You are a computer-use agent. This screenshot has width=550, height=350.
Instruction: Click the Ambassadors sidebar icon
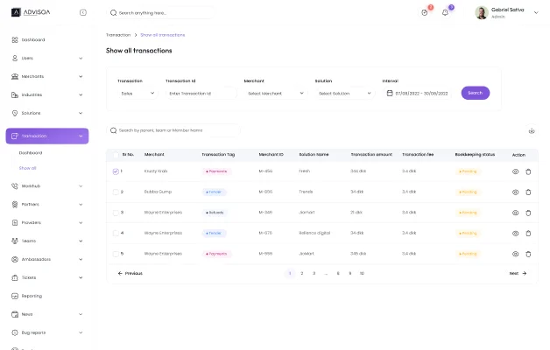[x=15, y=259]
